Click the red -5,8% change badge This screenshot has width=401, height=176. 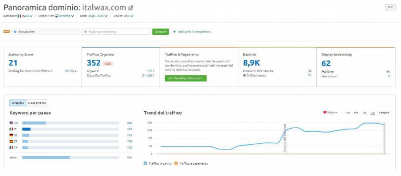[108, 64]
